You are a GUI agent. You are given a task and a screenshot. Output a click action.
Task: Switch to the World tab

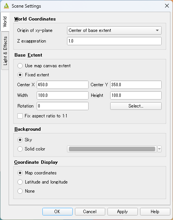click(x=5, y=22)
